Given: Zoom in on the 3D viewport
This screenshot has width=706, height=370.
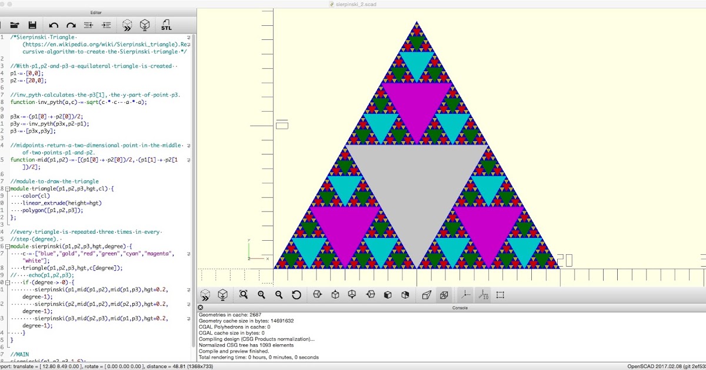Looking at the screenshot, I should [x=262, y=295].
